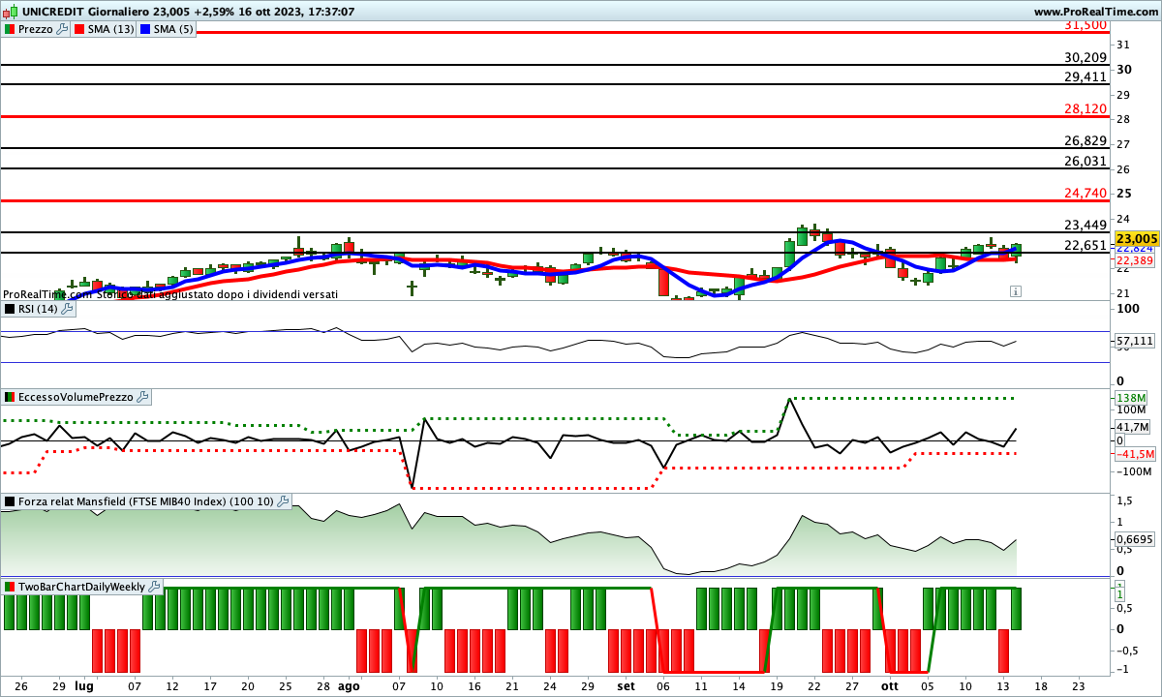Click the candlestick chart icon beside UNICREDIT title
The width and height of the screenshot is (1162, 697).
10,12
